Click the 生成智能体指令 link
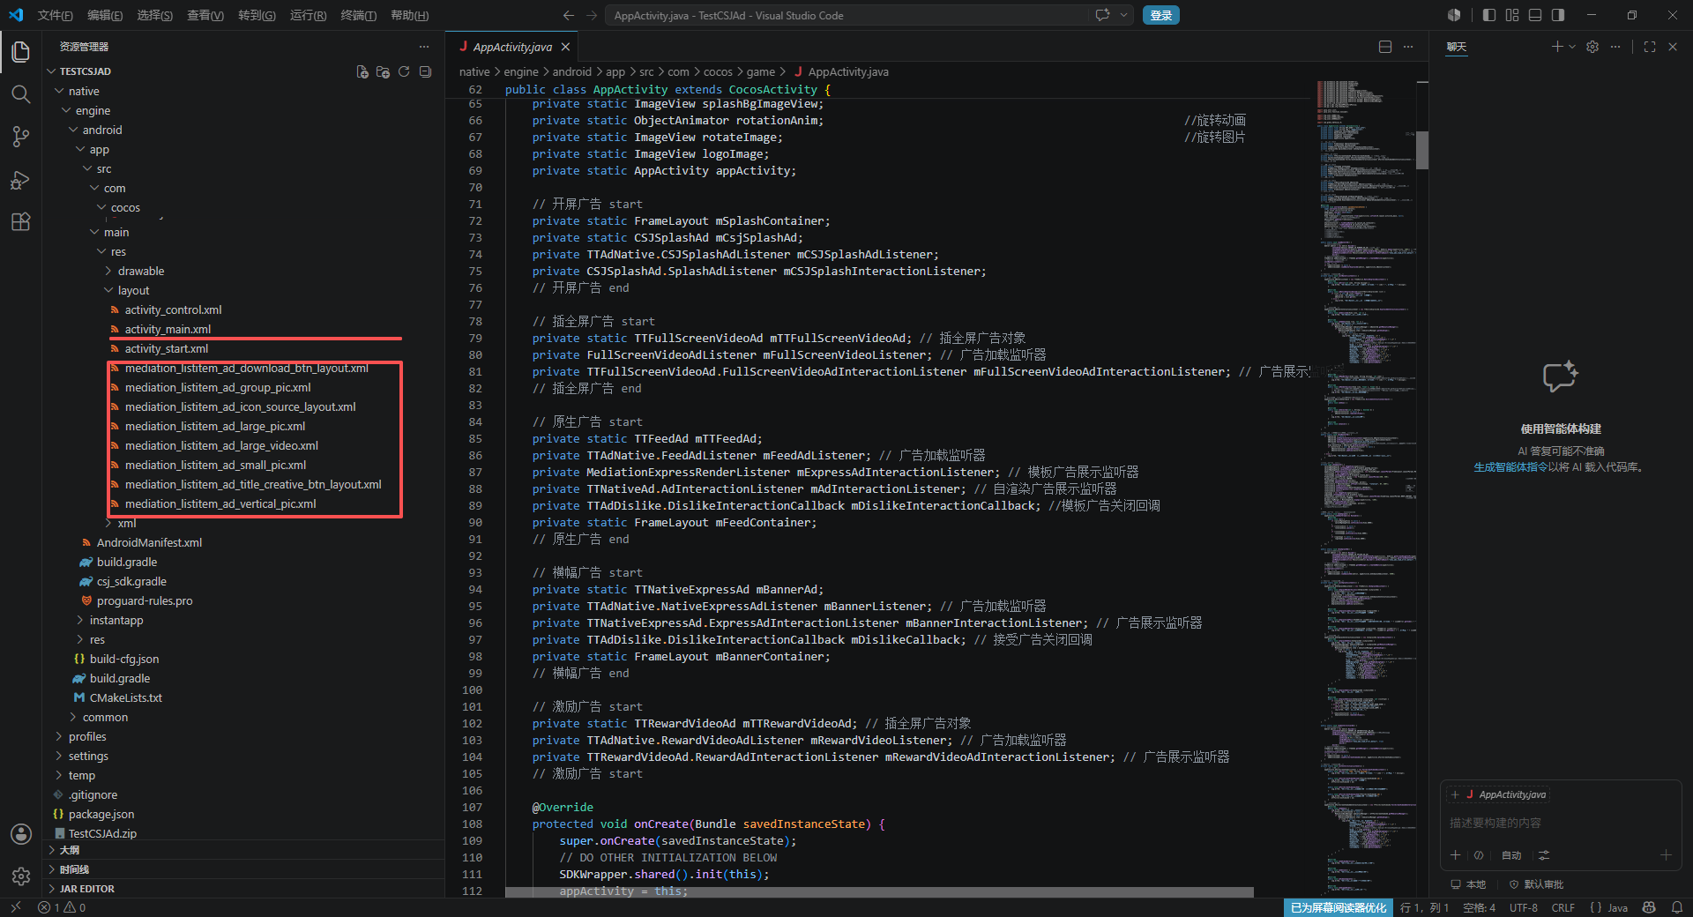Viewport: 1693px width, 917px height. click(x=1510, y=467)
